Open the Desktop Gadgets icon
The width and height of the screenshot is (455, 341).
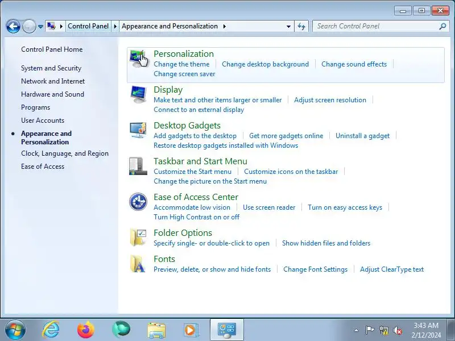click(138, 130)
